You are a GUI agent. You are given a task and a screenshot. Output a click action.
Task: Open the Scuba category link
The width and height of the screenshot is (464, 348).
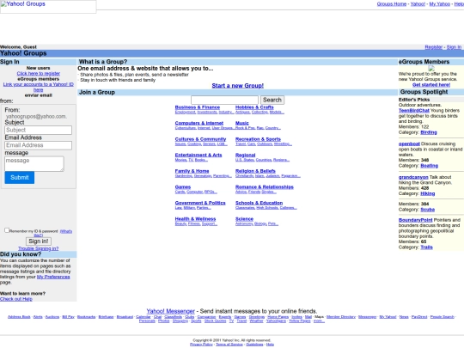pos(428,210)
